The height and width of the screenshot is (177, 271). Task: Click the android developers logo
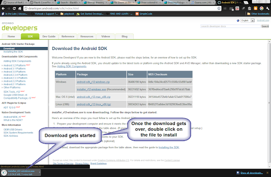[19, 26]
